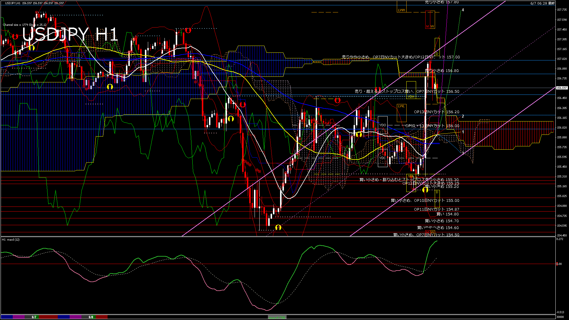Click the YDO yesterday-open box label
The height and width of the screenshot is (320, 569).
pos(383,125)
